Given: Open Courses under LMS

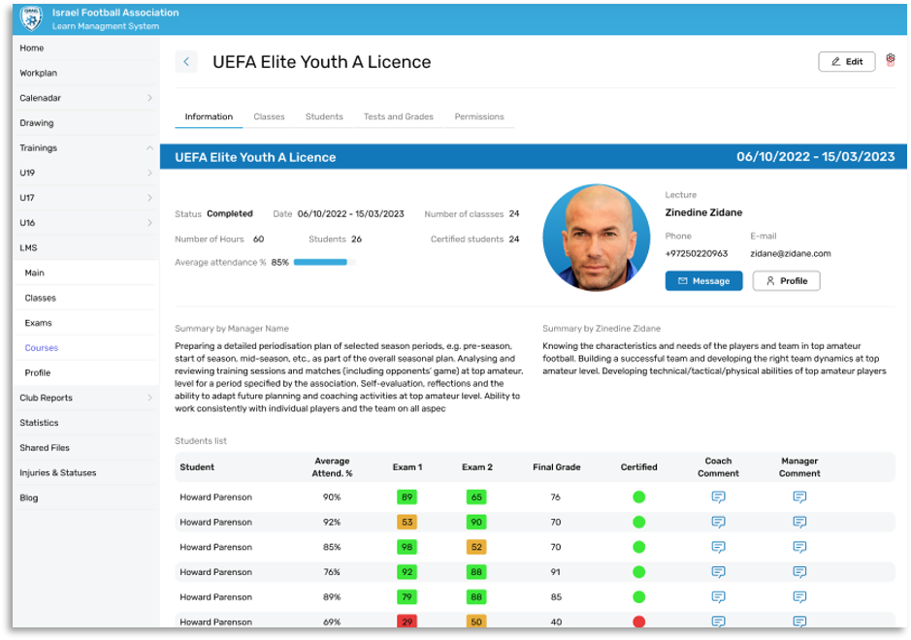Looking at the screenshot, I should coord(42,348).
